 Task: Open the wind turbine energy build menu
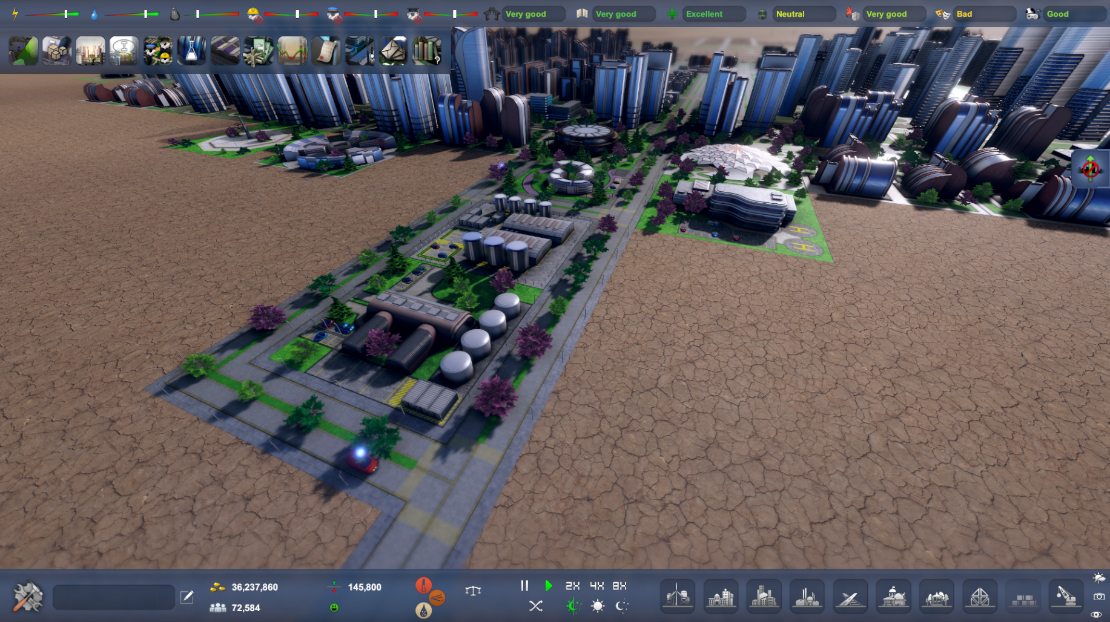tap(678, 597)
